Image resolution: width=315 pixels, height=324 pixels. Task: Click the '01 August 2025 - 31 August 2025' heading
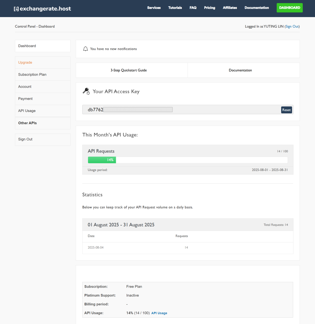coord(121,225)
